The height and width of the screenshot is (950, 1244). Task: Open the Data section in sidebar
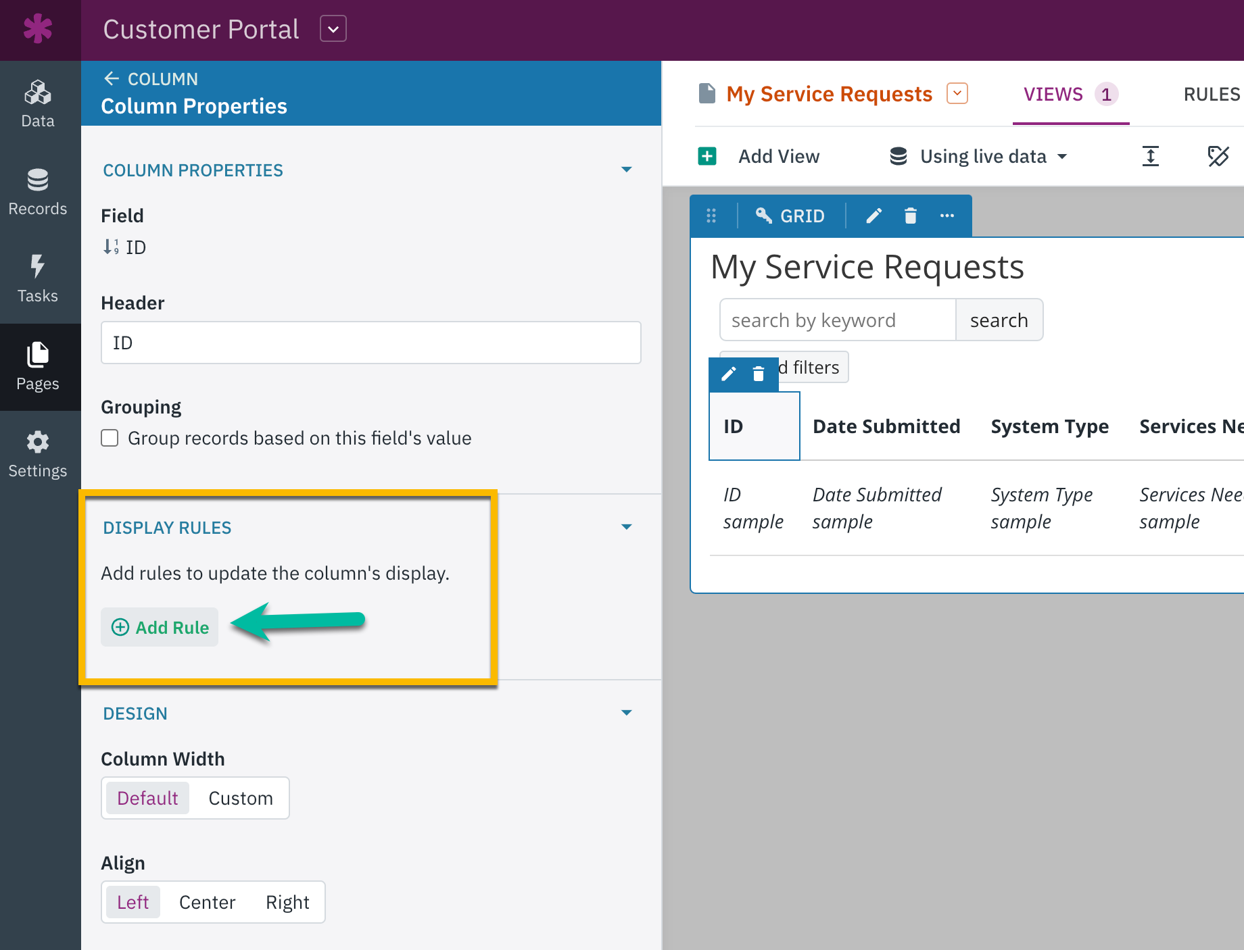[38, 104]
